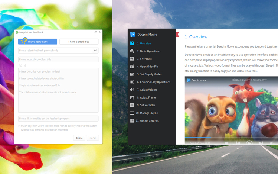Screen dimensions: 278x174
Task: Open the "select feedback project" combo box
Action: tap(55, 51)
